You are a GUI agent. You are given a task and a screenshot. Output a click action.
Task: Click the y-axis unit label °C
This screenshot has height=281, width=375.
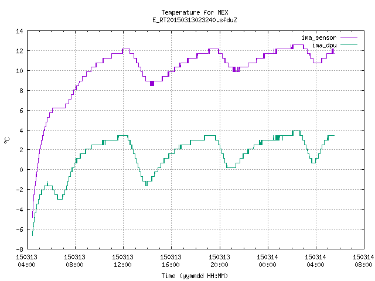(x=7, y=140)
